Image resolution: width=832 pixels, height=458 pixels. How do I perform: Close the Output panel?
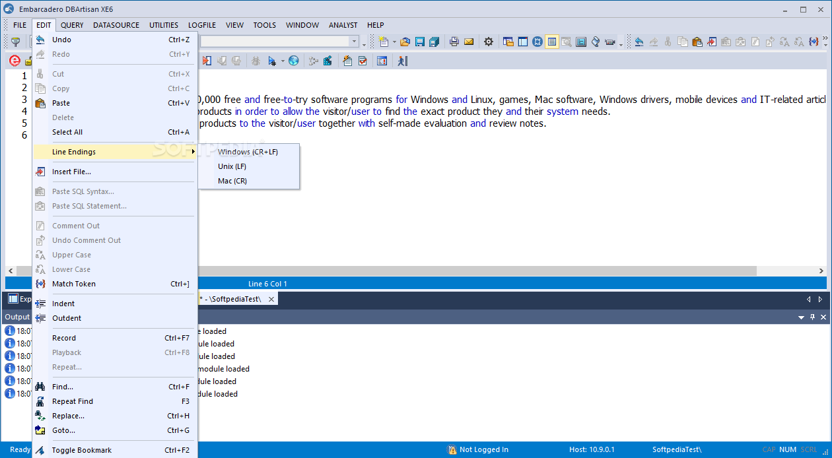coord(823,317)
